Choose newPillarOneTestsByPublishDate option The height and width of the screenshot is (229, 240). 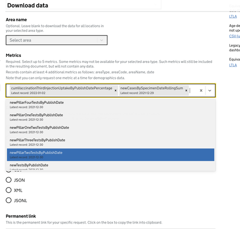pyautogui.click(x=110, y=117)
